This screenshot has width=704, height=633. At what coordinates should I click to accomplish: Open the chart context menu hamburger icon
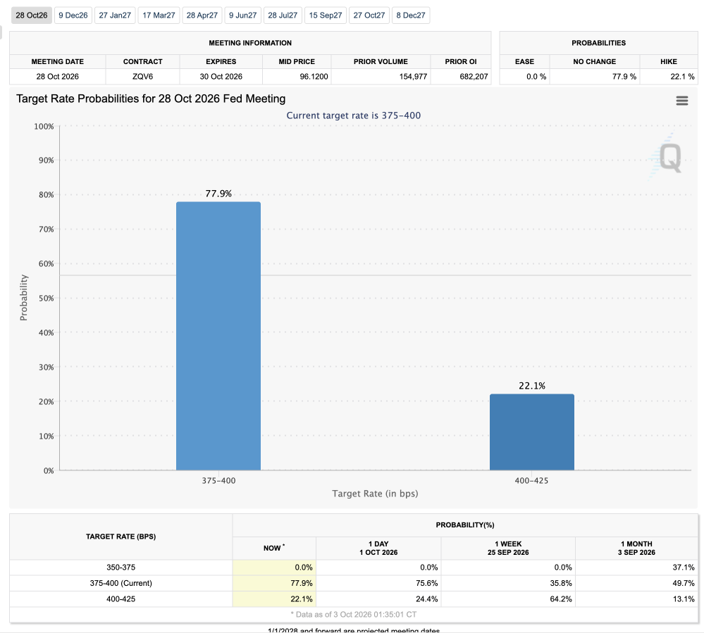click(681, 101)
